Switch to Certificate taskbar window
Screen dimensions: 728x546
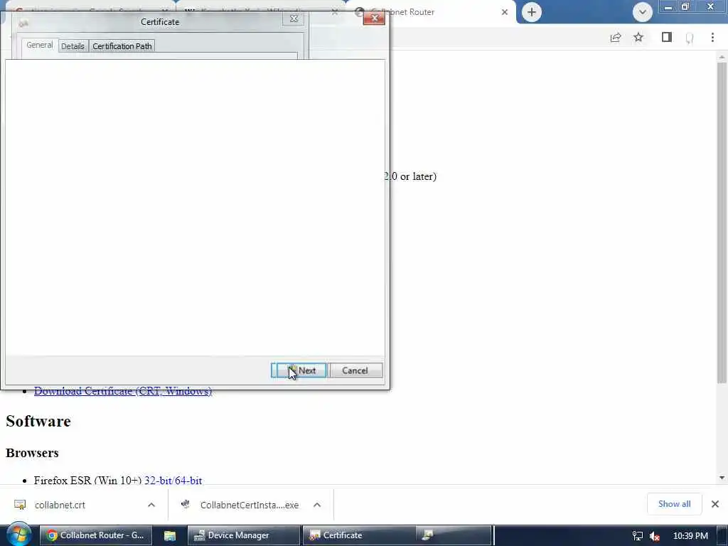tap(358, 535)
